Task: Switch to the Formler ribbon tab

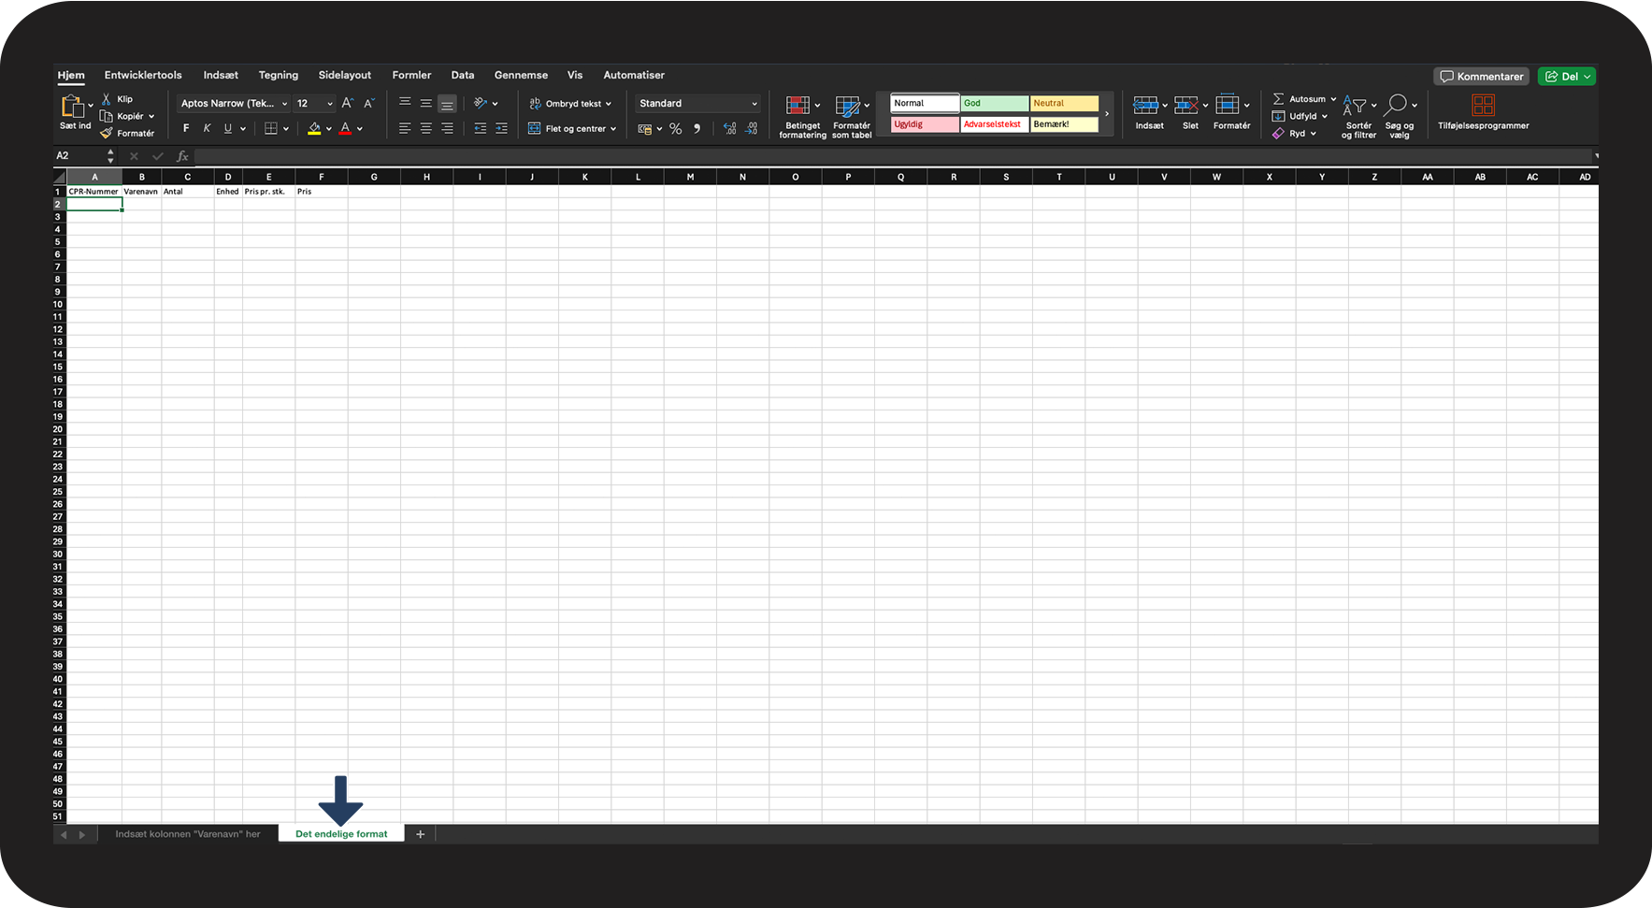Action: click(x=411, y=75)
